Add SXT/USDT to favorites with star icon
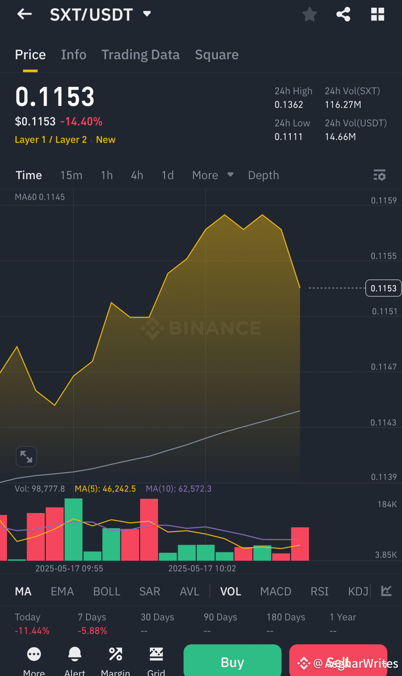Viewport: 402px width, 676px height. [x=309, y=14]
